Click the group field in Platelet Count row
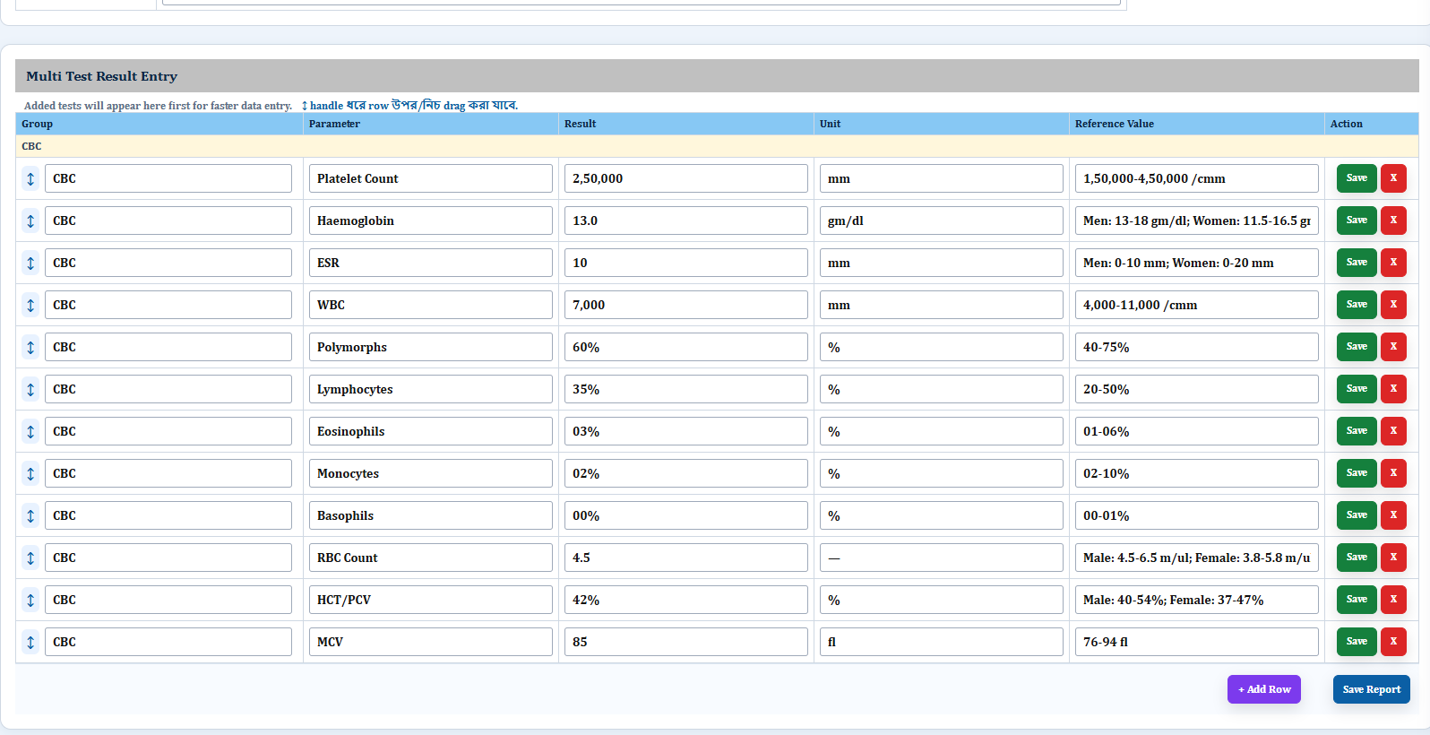The height and width of the screenshot is (735, 1430). coord(168,178)
